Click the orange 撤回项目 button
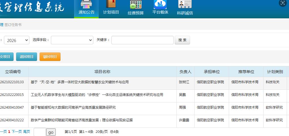 (x=50, y=57)
